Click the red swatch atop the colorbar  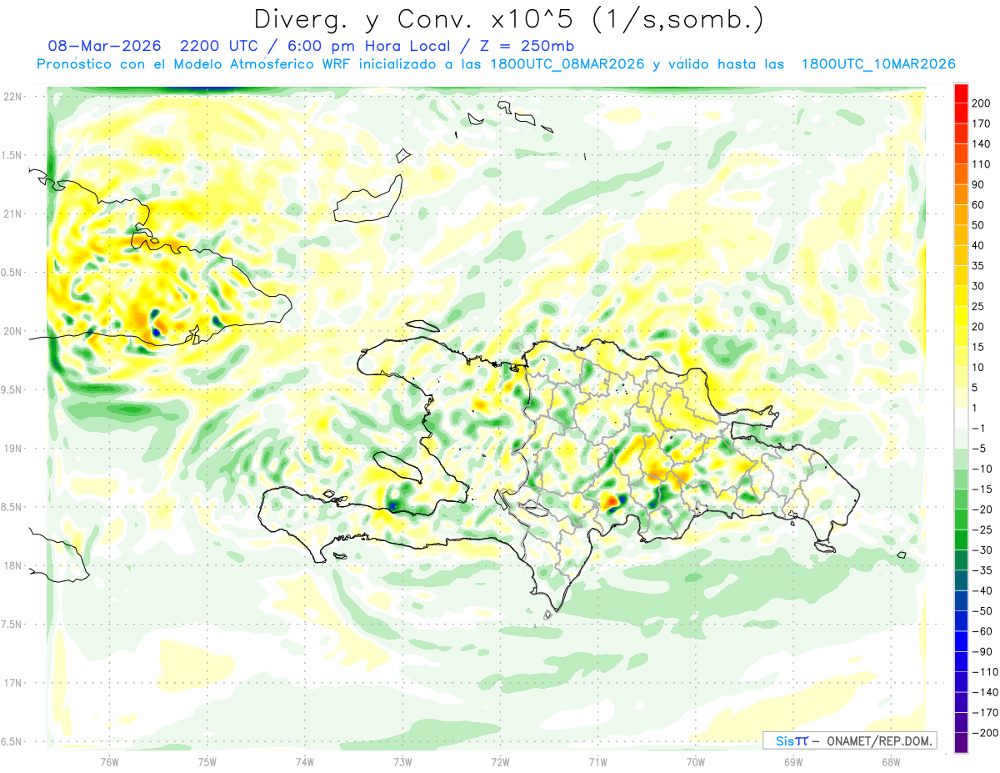[x=961, y=94]
